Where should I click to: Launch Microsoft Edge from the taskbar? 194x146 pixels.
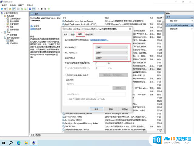coord(18,143)
